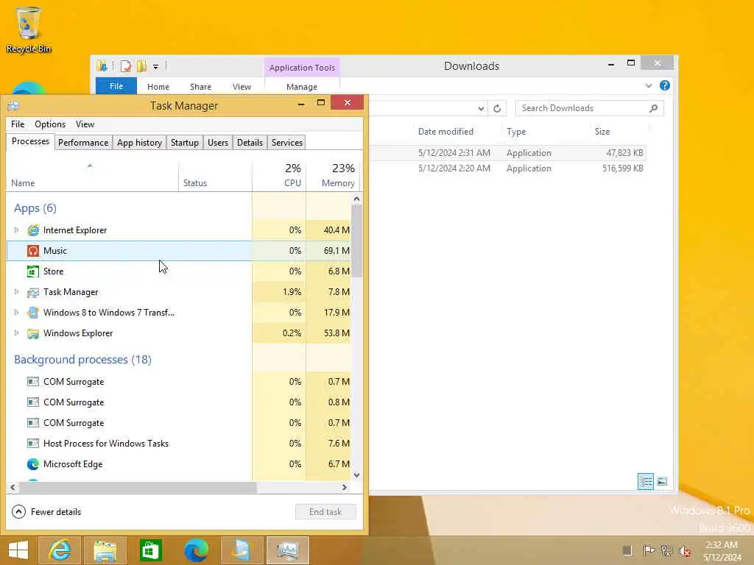The height and width of the screenshot is (565, 754).
Task: Switch Downloads to details view icon
Action: [645, 481]
